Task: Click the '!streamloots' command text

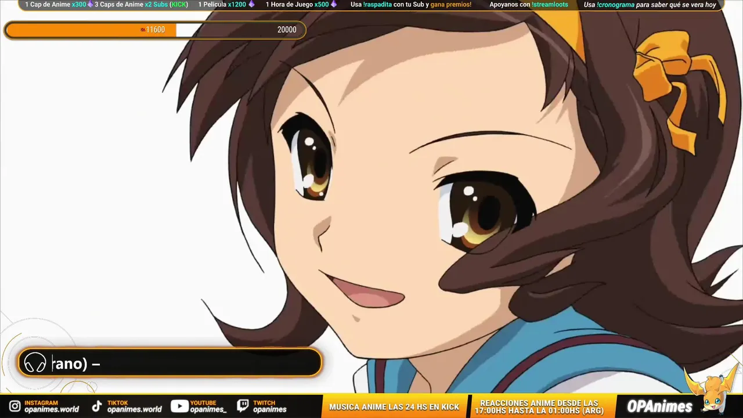Action: 550,5
